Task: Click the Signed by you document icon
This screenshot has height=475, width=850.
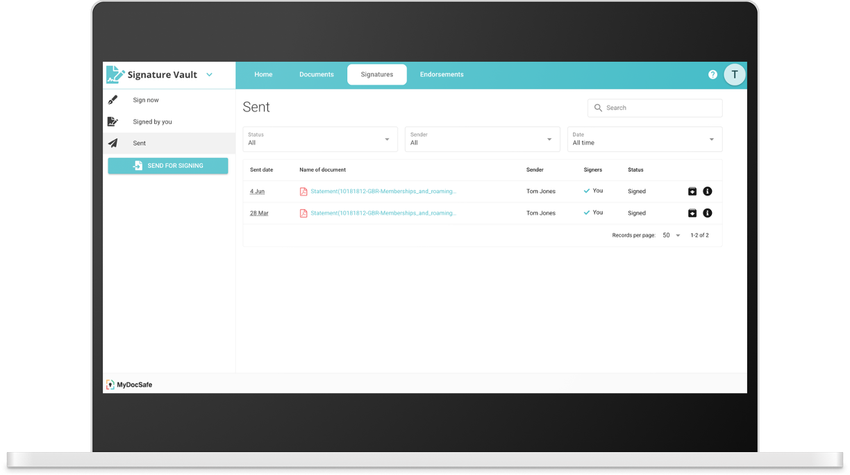Action: click(x=113, y=122)
